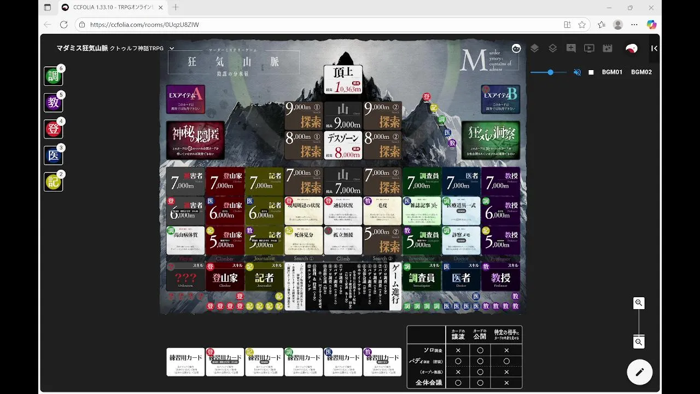Image resolution: width=700 pixels, height=394 pixels.
Task: Click the デスゾーン 8,000m card
Action: (343, 146)
